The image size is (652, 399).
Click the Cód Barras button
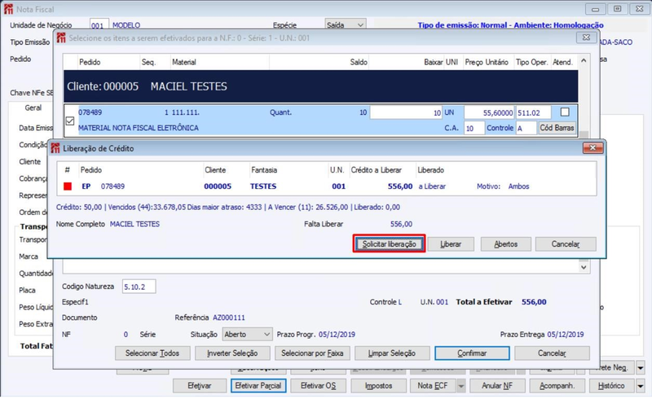click(x=557, y=128)
